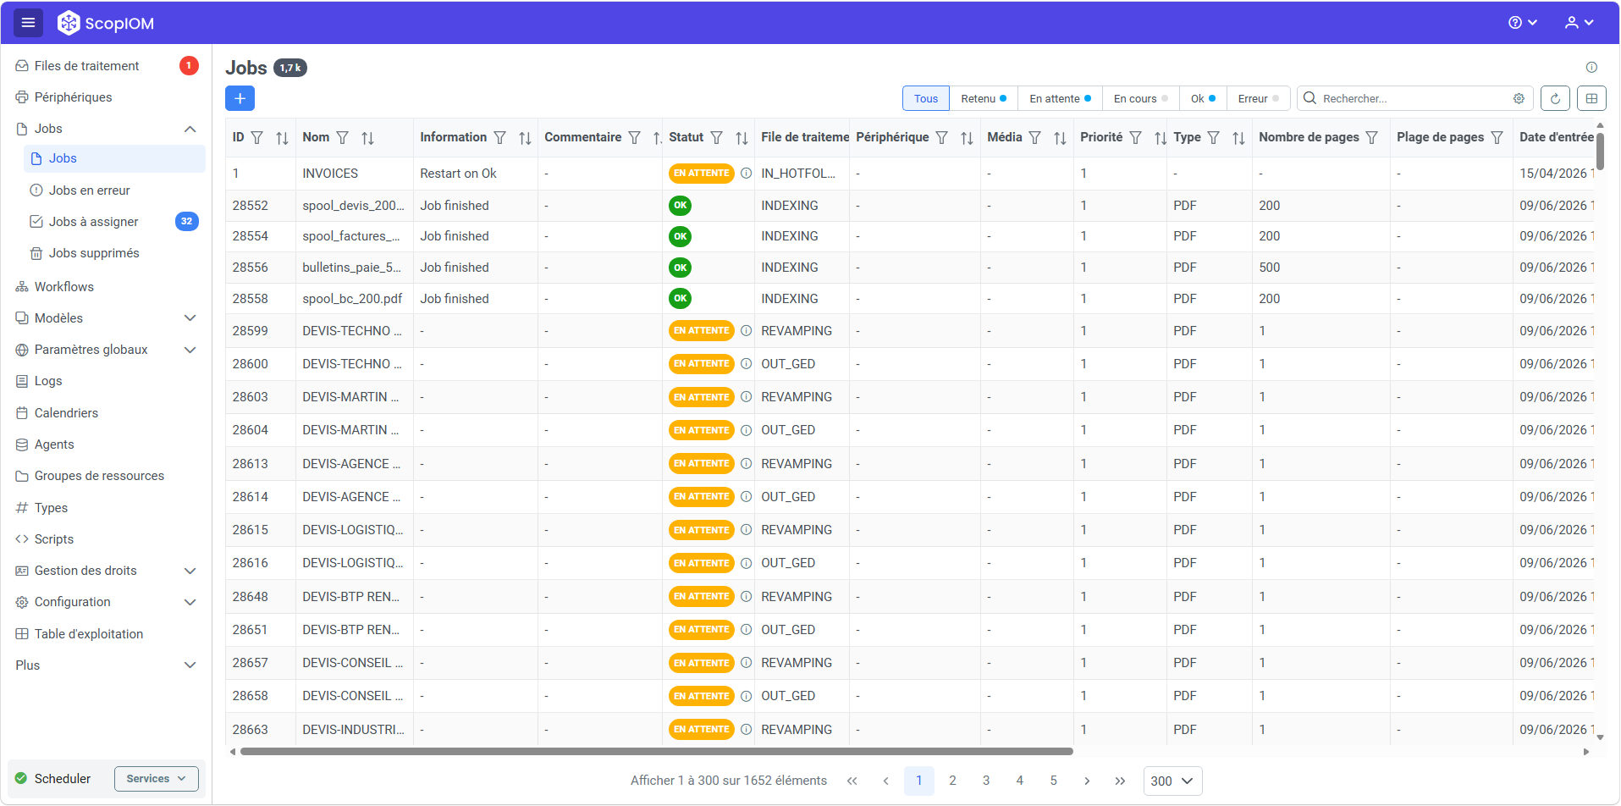
Task: Expand the Modèles sidebar section
Action: [190, 318]
